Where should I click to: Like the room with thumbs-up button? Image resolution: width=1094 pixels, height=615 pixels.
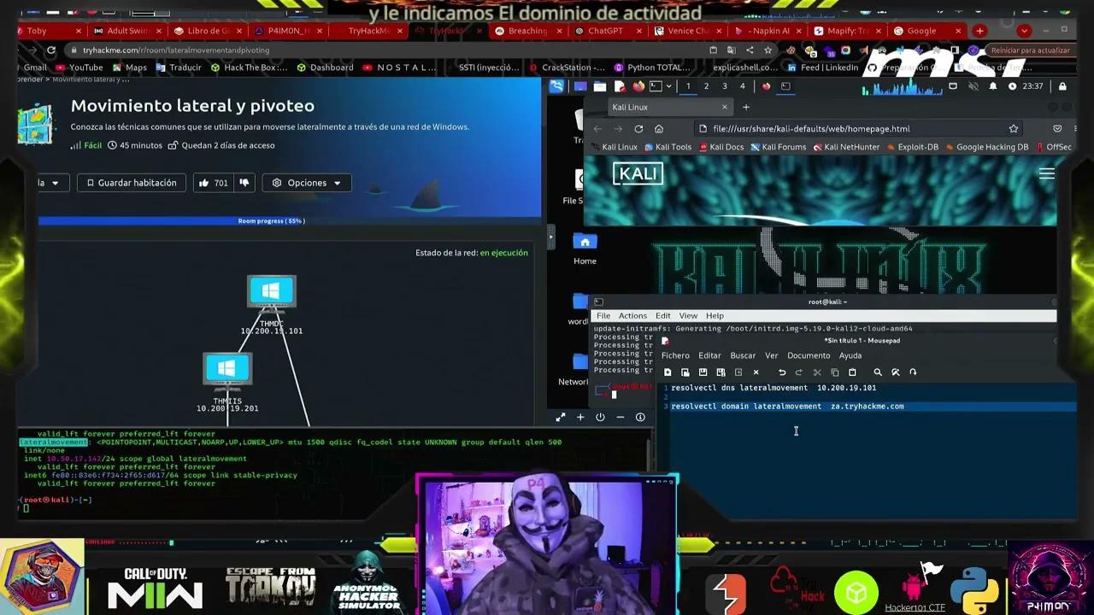click(204, 183)
